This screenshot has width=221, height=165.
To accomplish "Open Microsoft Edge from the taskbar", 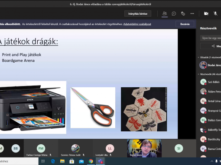I will click(x=53, y=161).
